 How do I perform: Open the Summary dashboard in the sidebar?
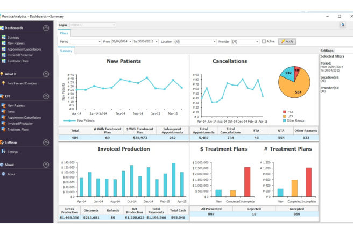(13, 38)
